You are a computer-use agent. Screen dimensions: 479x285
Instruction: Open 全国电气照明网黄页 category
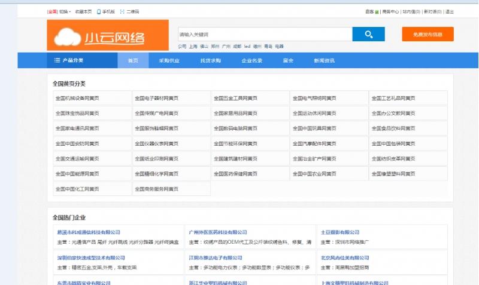[314, 98]
